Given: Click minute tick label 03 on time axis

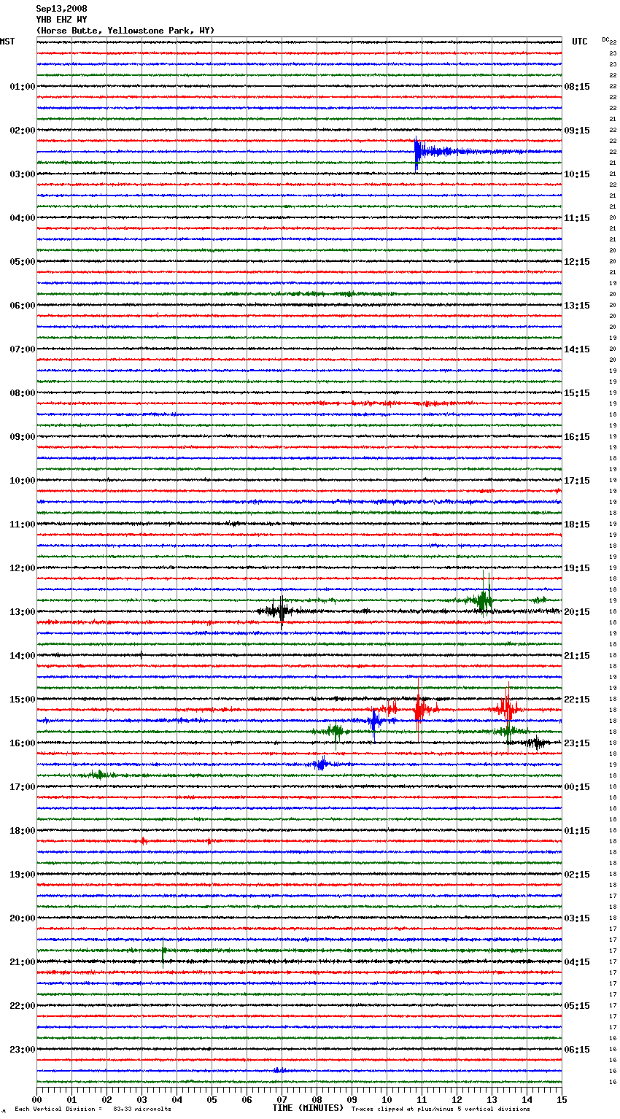Looking at the screenshot, I should coord(142,1099).
